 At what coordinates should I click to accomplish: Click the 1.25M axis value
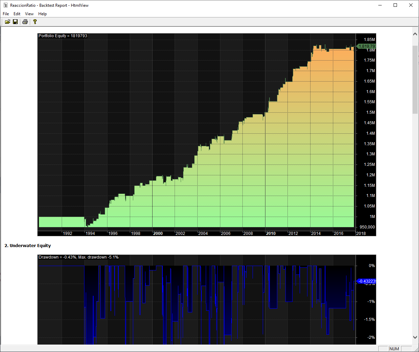pos(370,164)
